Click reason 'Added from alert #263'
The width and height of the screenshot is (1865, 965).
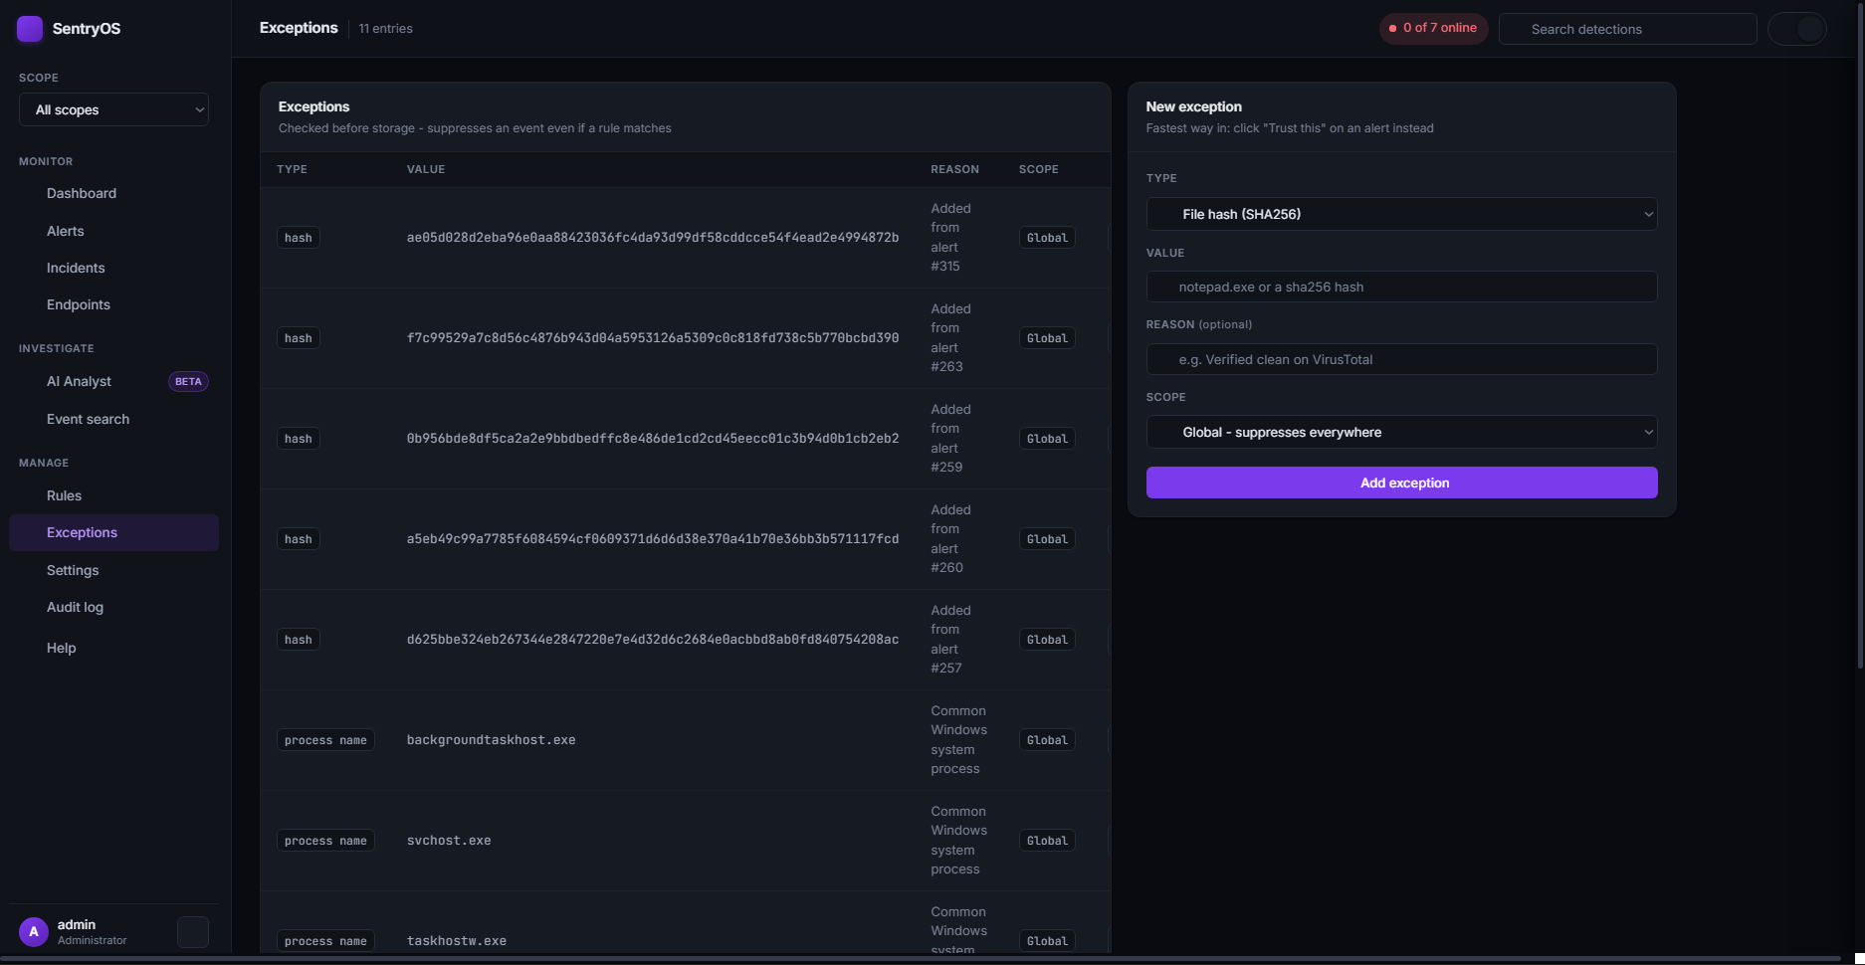tap(950, 338)
